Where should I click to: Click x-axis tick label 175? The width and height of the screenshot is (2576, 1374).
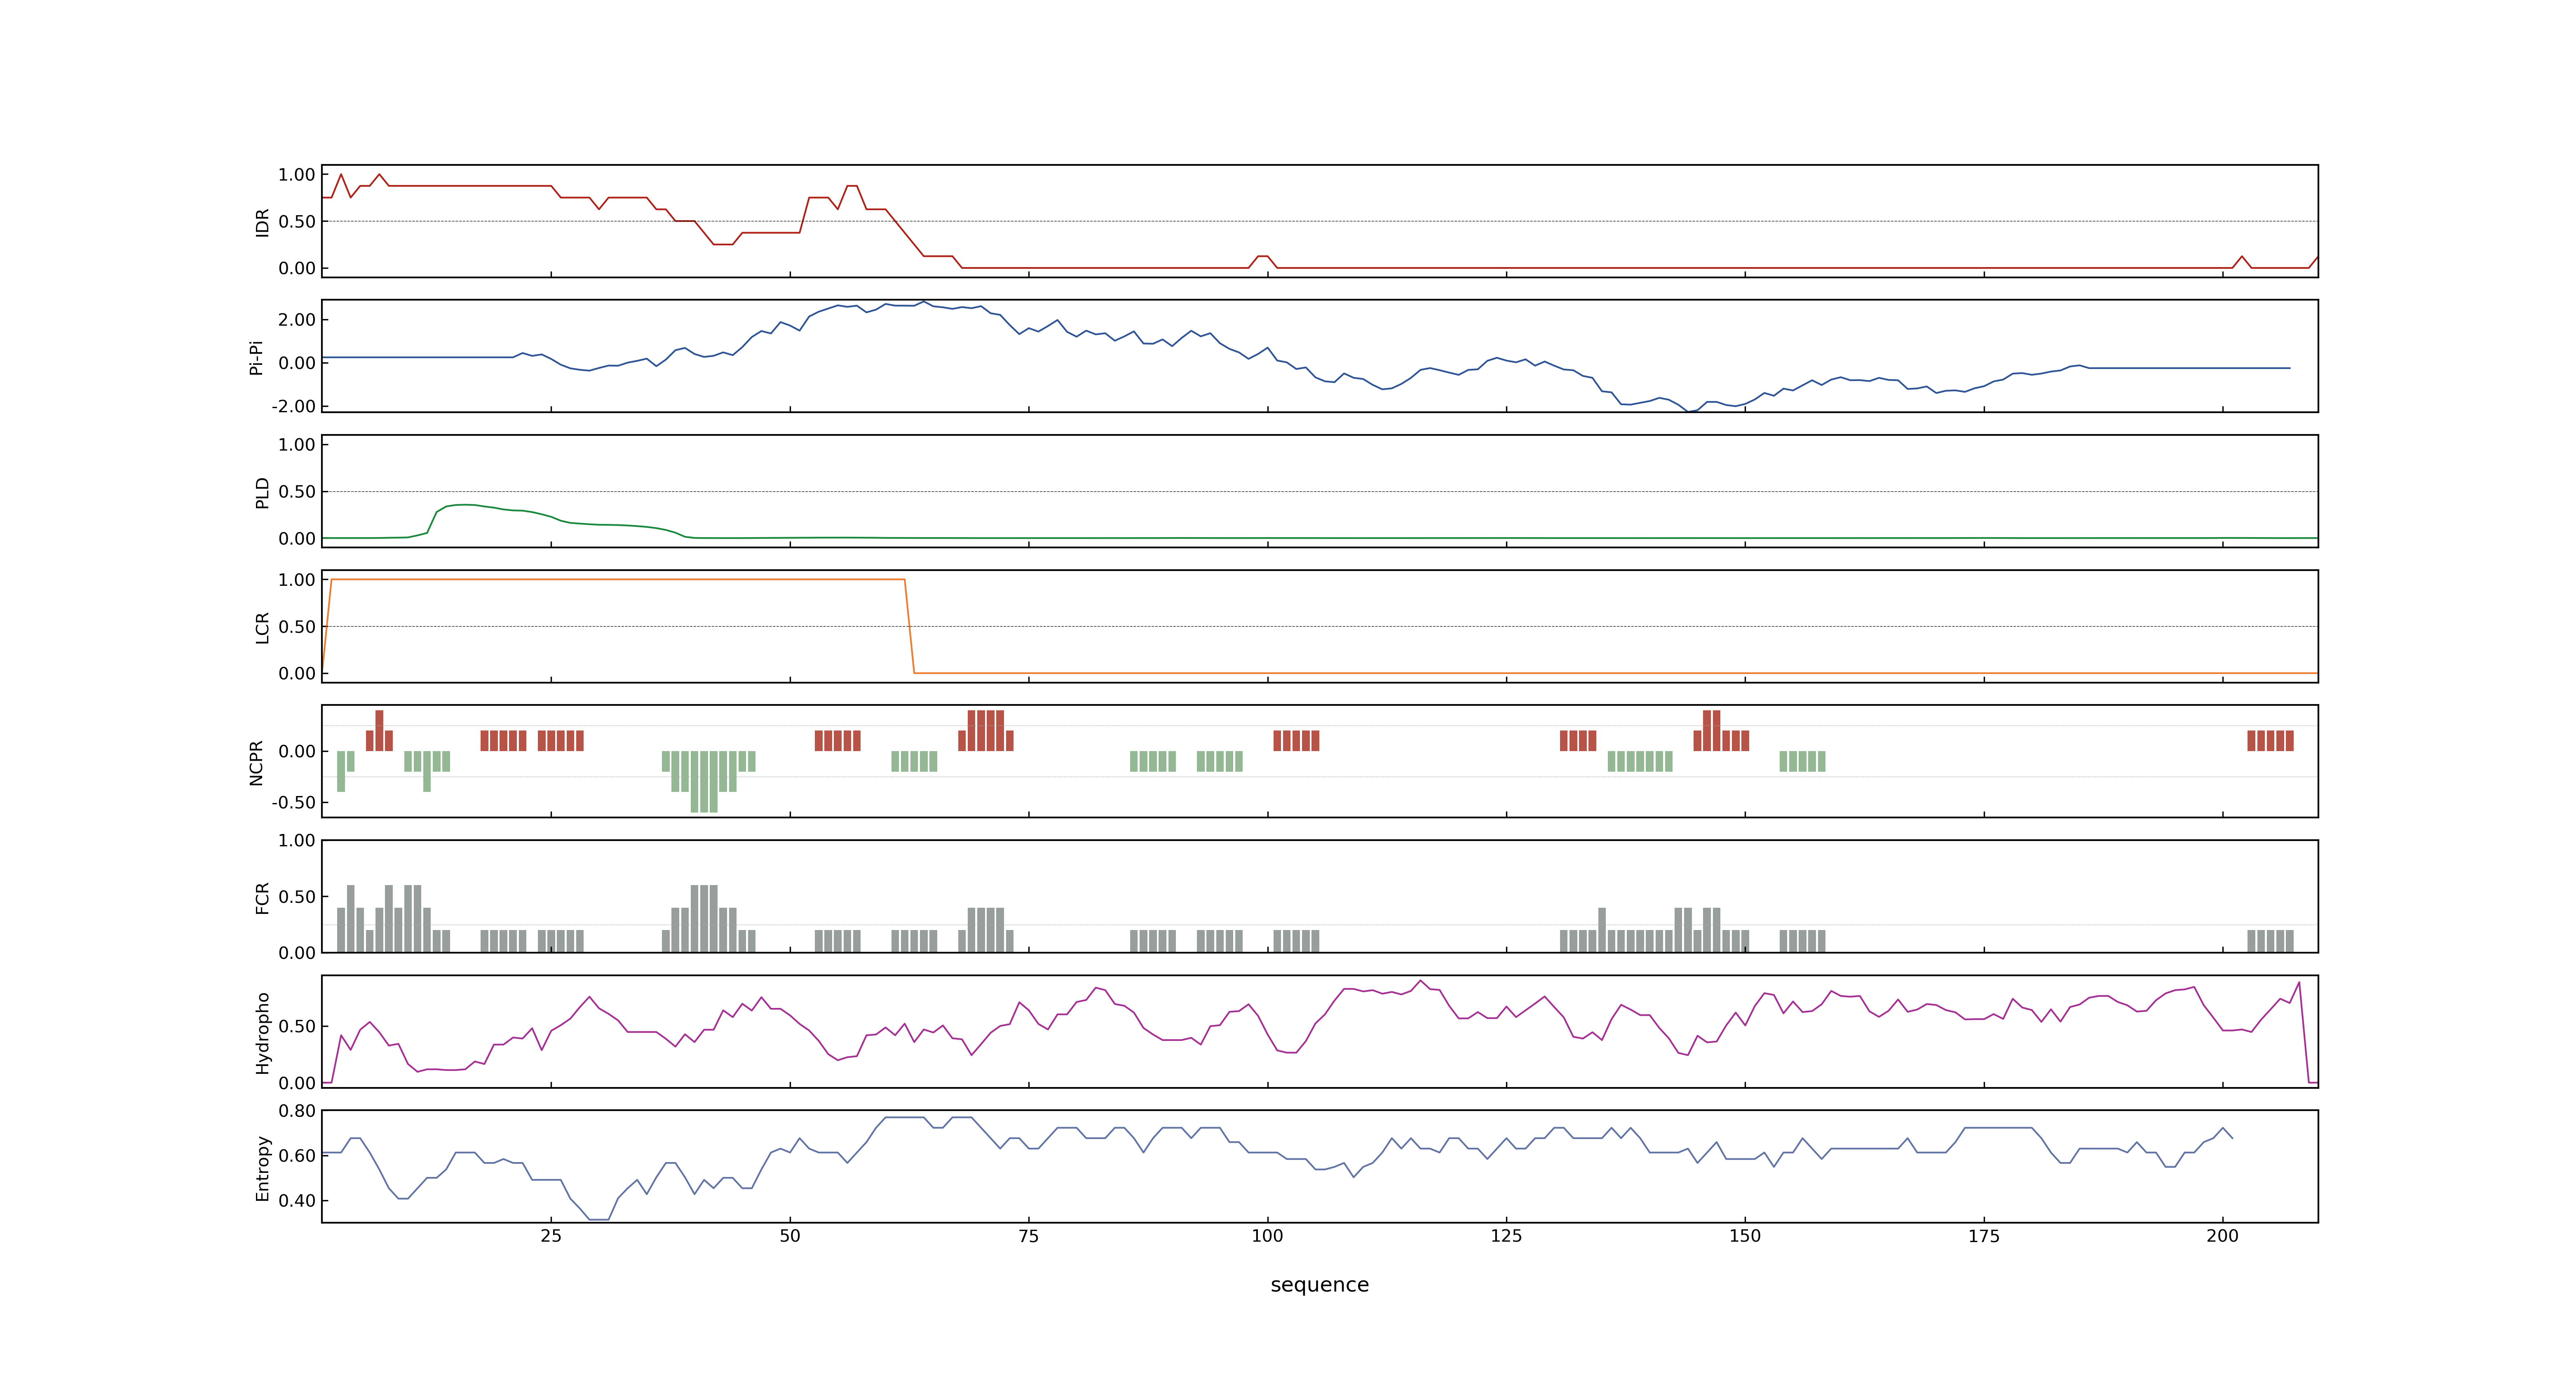pyautogui.click(x=1984, y=1236)
